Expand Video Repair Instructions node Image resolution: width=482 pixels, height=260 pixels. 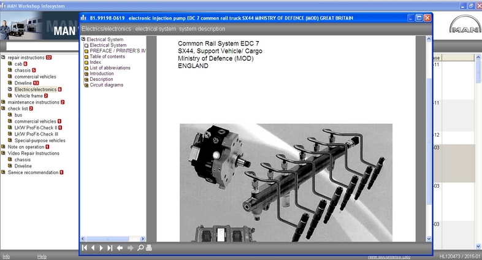pos(3,153)
